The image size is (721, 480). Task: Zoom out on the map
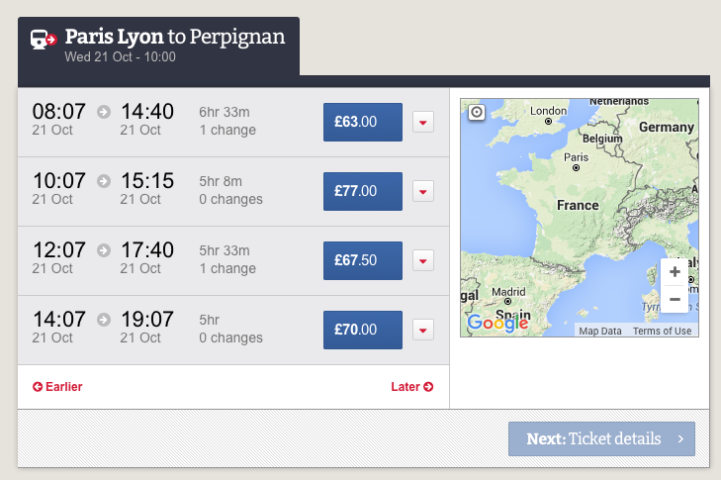[x=675, y=299]
